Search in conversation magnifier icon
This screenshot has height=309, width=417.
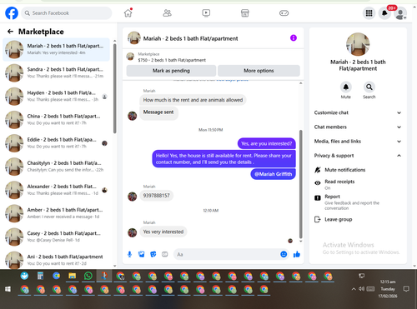coord(369,87)
